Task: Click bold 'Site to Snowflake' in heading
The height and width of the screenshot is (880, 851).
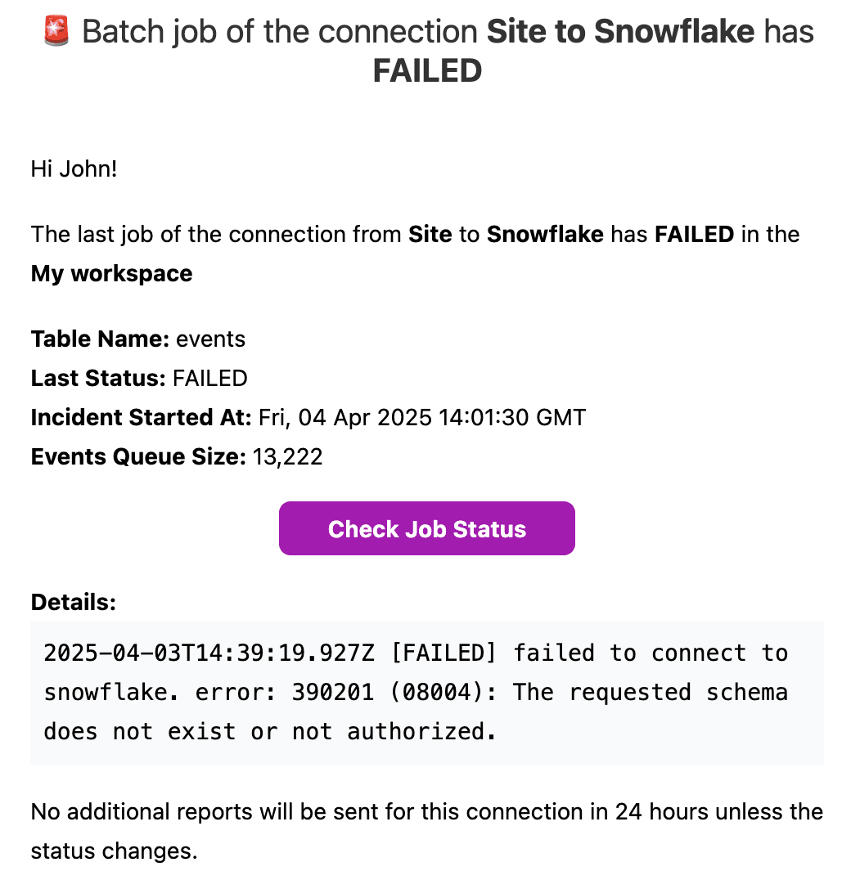Action: point(620,31)
